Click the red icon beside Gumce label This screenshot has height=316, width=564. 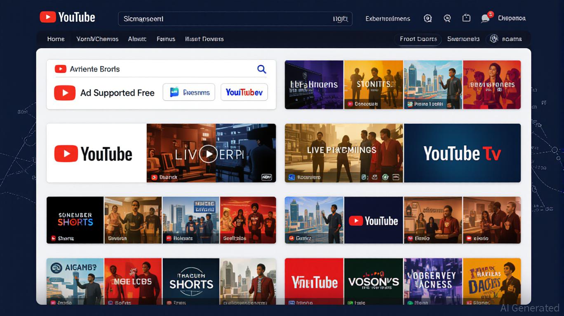click(291, 238)
